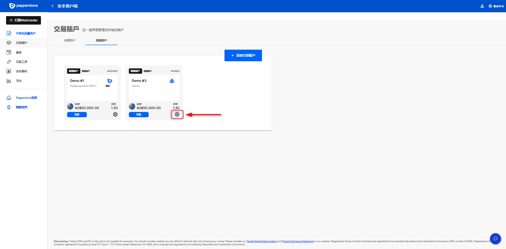Click the 添加交易賬戶 button
Image resolution: width=506 pixels, height=249 pixels.
243,55
